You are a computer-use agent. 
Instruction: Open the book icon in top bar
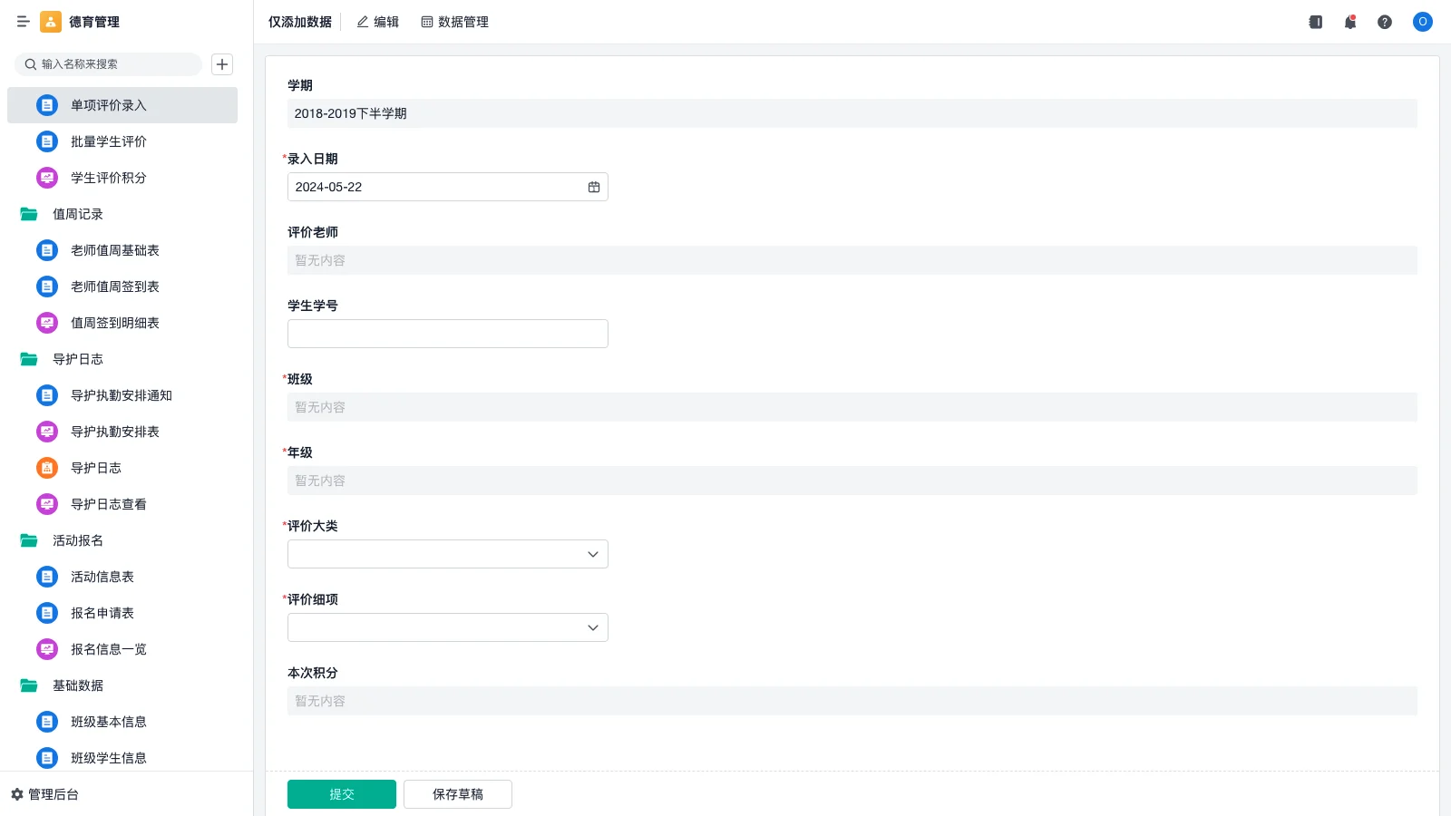1316,22
